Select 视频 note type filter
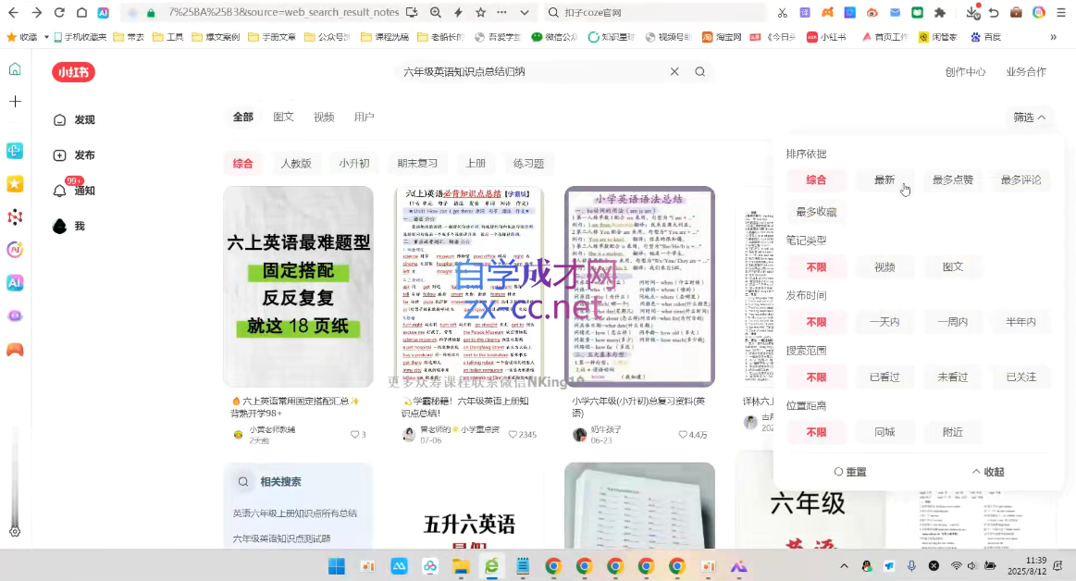 point(884,266)
